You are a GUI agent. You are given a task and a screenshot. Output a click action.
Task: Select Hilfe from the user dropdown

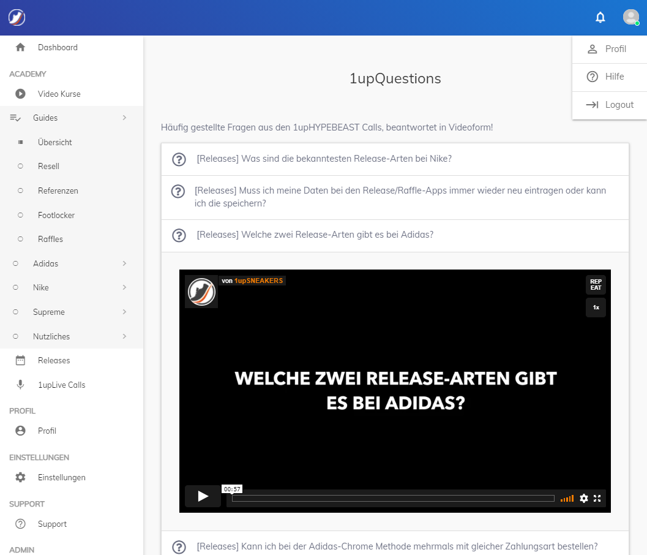pyautogui.click(x=610, y=77)
